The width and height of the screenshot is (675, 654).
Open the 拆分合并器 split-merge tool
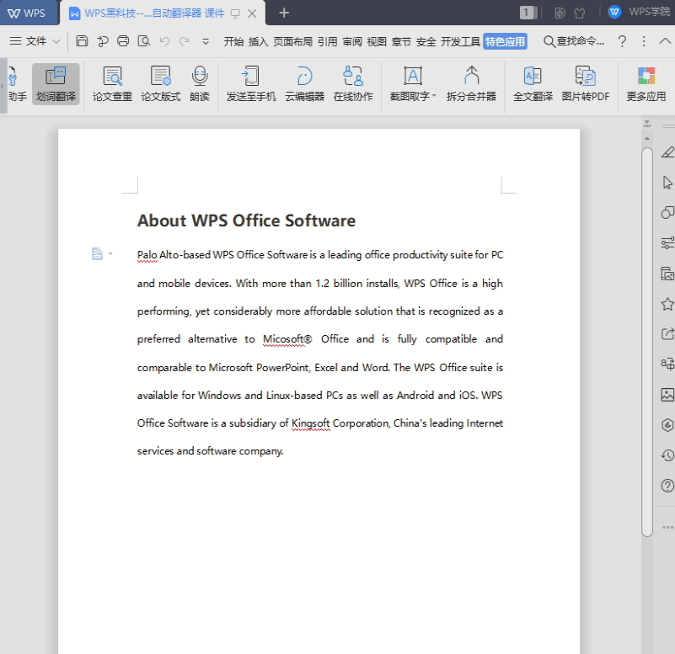pyautogui.click(x=471, y=84)
